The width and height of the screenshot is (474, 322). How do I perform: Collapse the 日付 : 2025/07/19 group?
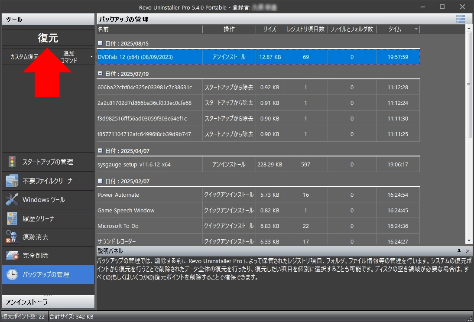click(x=100, y=74)
